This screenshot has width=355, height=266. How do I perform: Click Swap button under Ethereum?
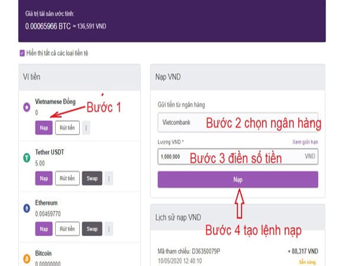point(92,229)
